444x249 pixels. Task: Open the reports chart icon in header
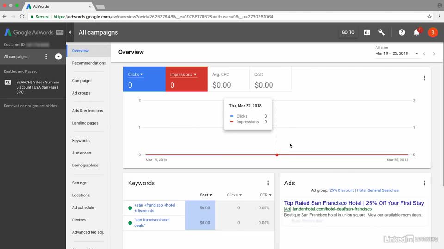367,32
